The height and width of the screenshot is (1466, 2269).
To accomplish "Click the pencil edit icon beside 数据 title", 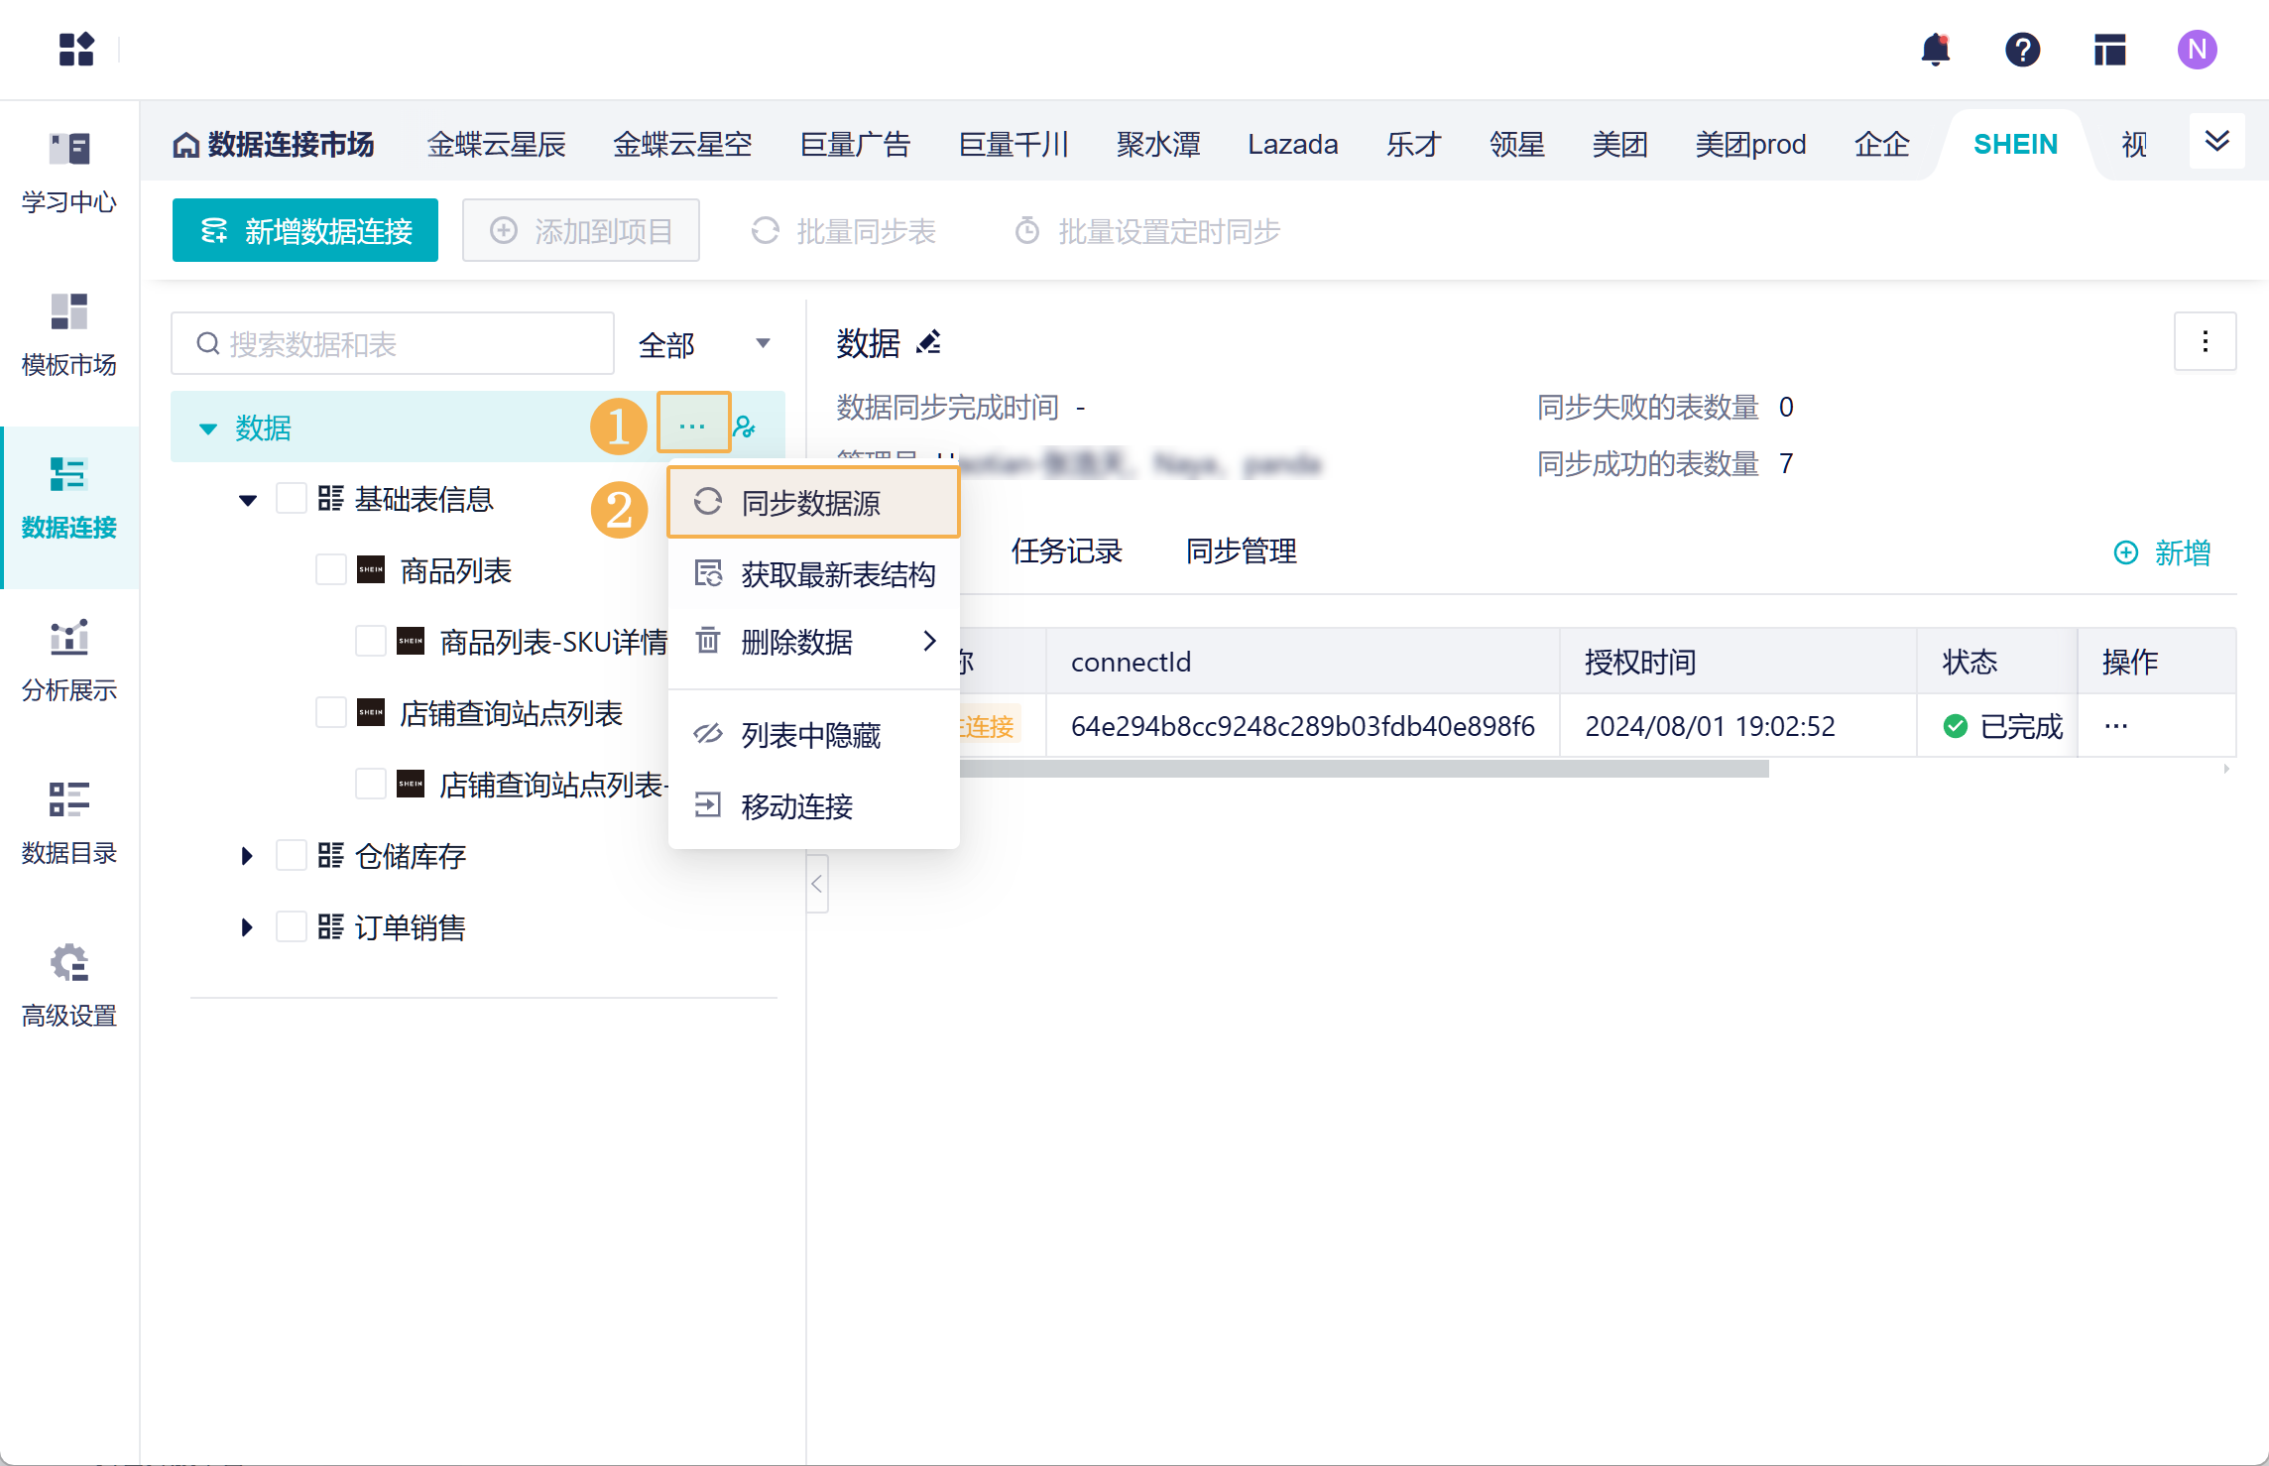I will pos(929,343).
